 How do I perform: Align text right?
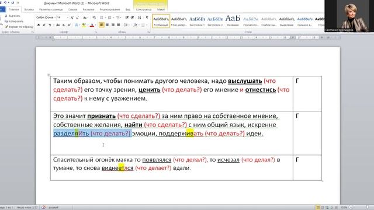tap(113, 24)
